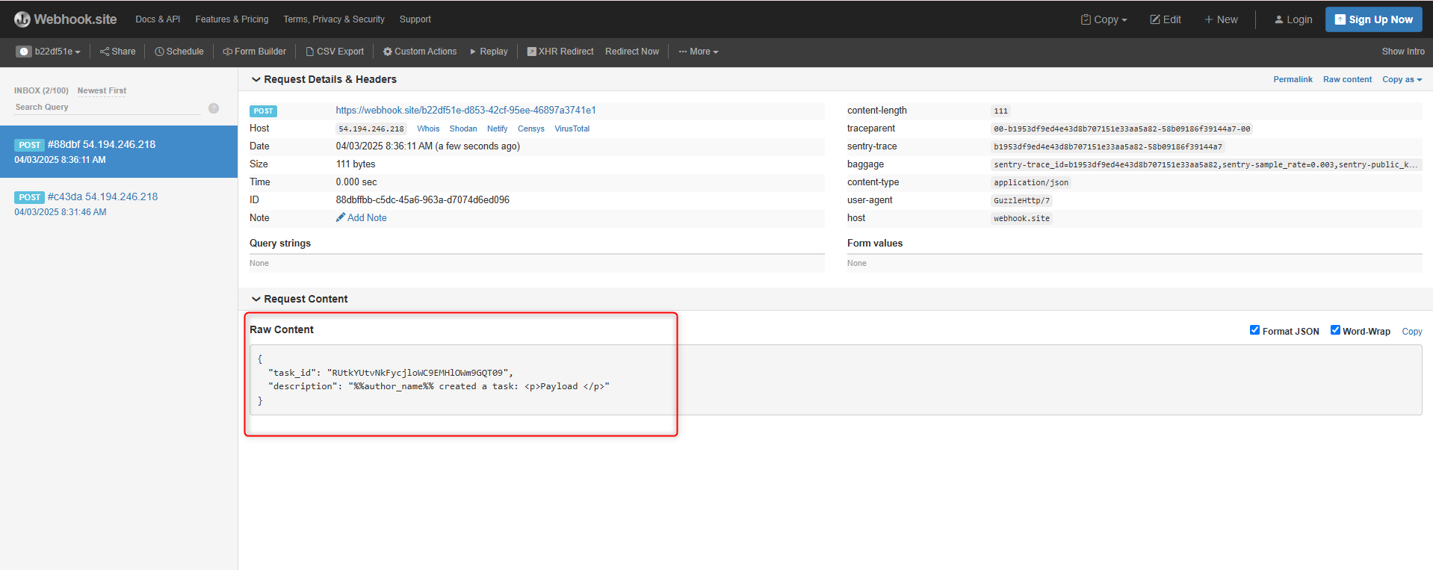Click the Webhook.site logo icon
1433x570 pixels.
(x=22, y=19)
